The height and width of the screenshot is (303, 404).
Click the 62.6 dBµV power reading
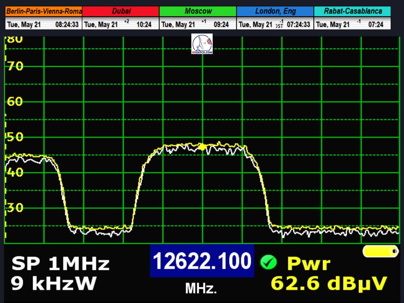coord(329,283)
